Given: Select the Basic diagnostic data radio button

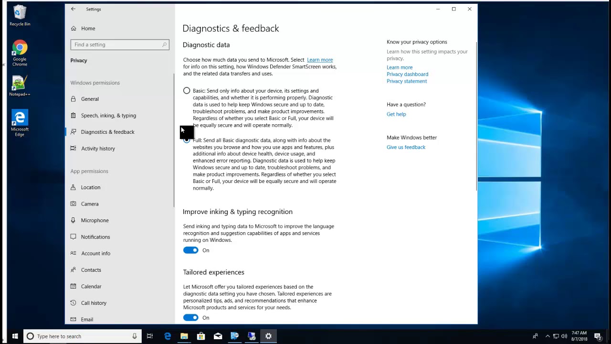Looking at the screenshot, I should [x=187, y=91].
